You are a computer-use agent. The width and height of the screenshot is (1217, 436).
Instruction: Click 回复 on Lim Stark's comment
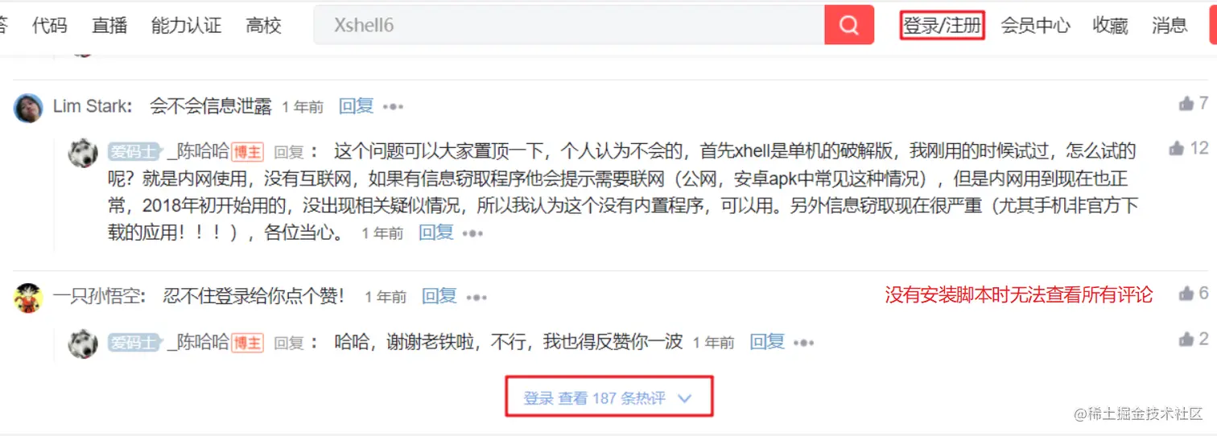(x=356, y=106)
